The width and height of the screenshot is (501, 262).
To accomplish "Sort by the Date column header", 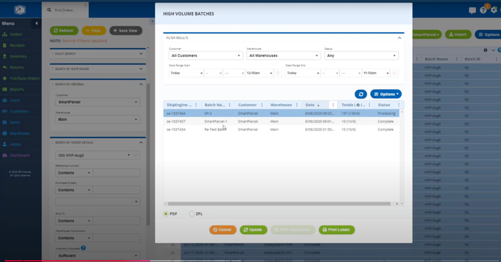I will [x=309, y=105].
